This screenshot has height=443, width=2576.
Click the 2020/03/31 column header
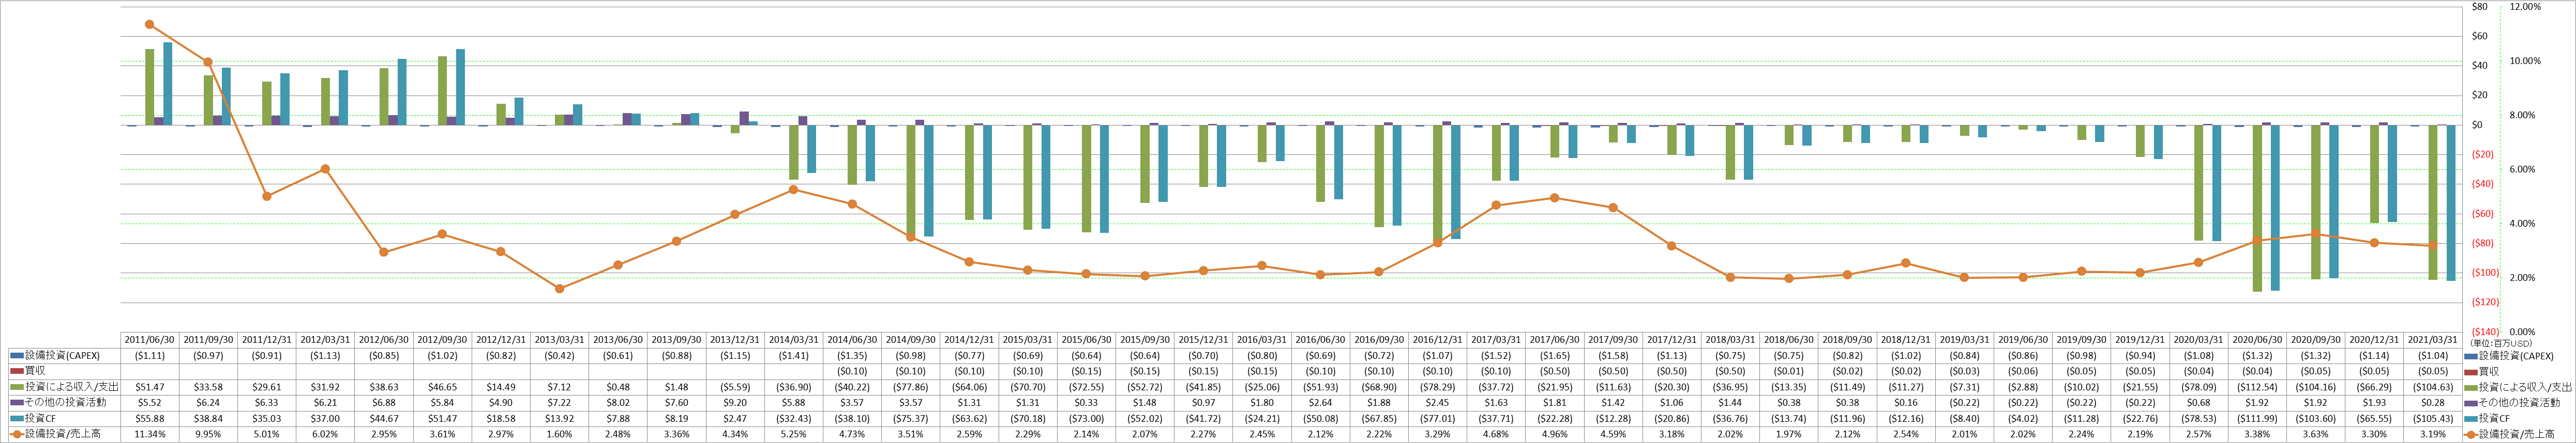(x=2199, y=339)
